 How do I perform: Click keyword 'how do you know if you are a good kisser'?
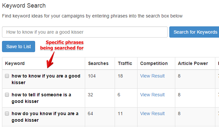pyautogui.click(x=45, y=117)
